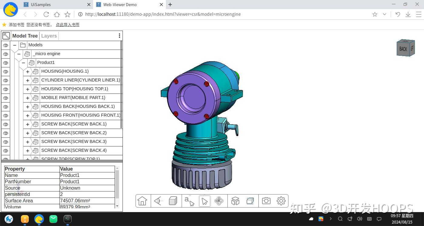
Task: Hide CYLINDER LINER part via eye icon
Action: (x=5, y=81)
